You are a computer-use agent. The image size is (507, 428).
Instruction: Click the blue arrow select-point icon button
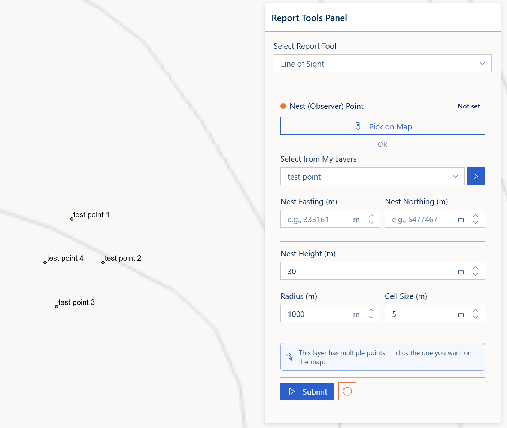(476, 176)
